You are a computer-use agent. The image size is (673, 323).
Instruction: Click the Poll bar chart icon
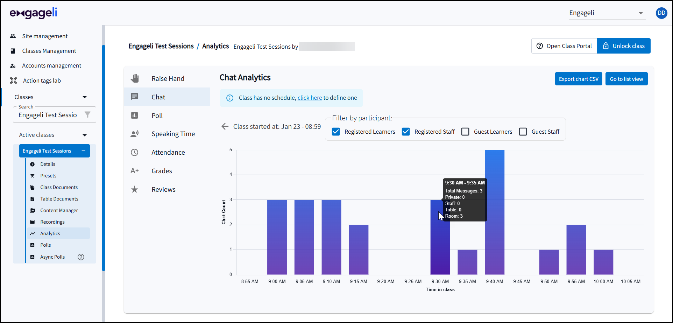(x=135, y=115)
